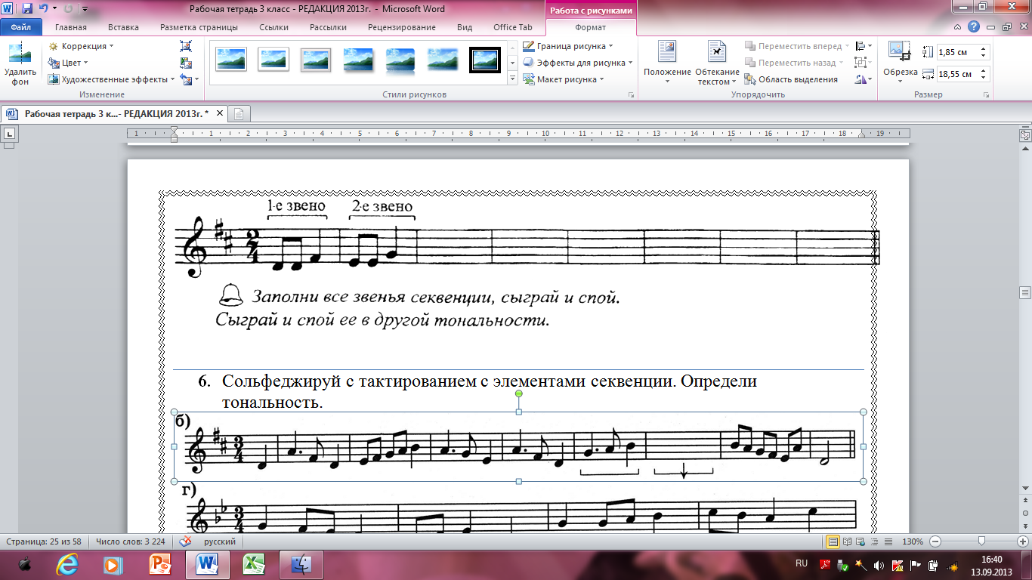The height and width of the screenshot is (580, 1032).
Task: Click the Compress Pictures icon
Action: click(x=186, y=47)
